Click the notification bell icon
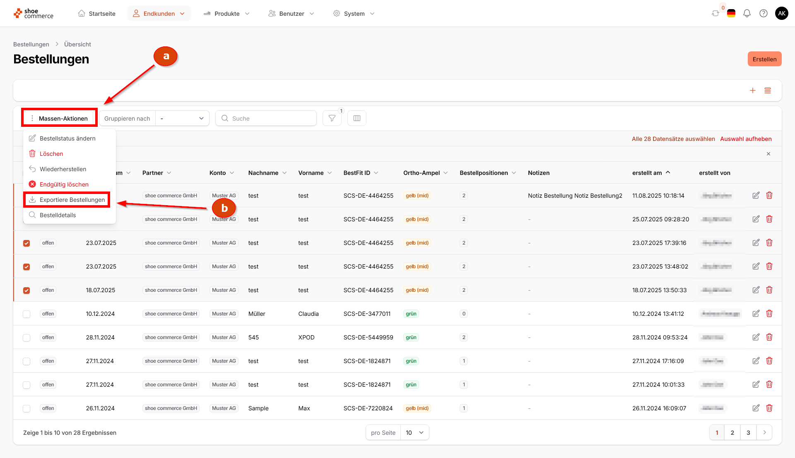 click(747, 13)
